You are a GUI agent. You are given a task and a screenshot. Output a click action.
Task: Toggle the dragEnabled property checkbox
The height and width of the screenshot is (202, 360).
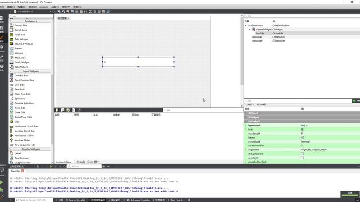pos(303,154)
